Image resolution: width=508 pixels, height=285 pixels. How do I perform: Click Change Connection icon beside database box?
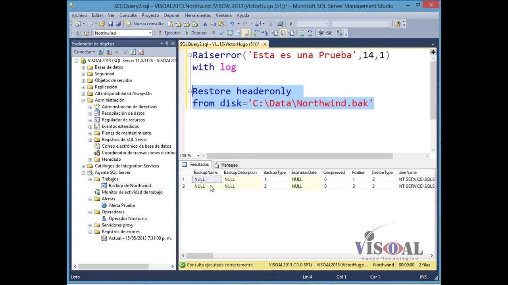click(x=86, y=33)
